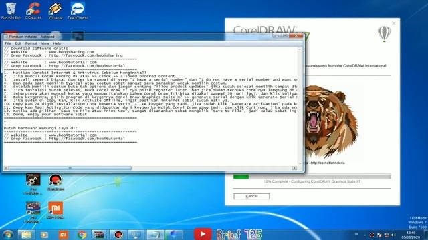Minimize the Notepad window
The height and width of the screenshot is (240, 428).
point(276,36)
